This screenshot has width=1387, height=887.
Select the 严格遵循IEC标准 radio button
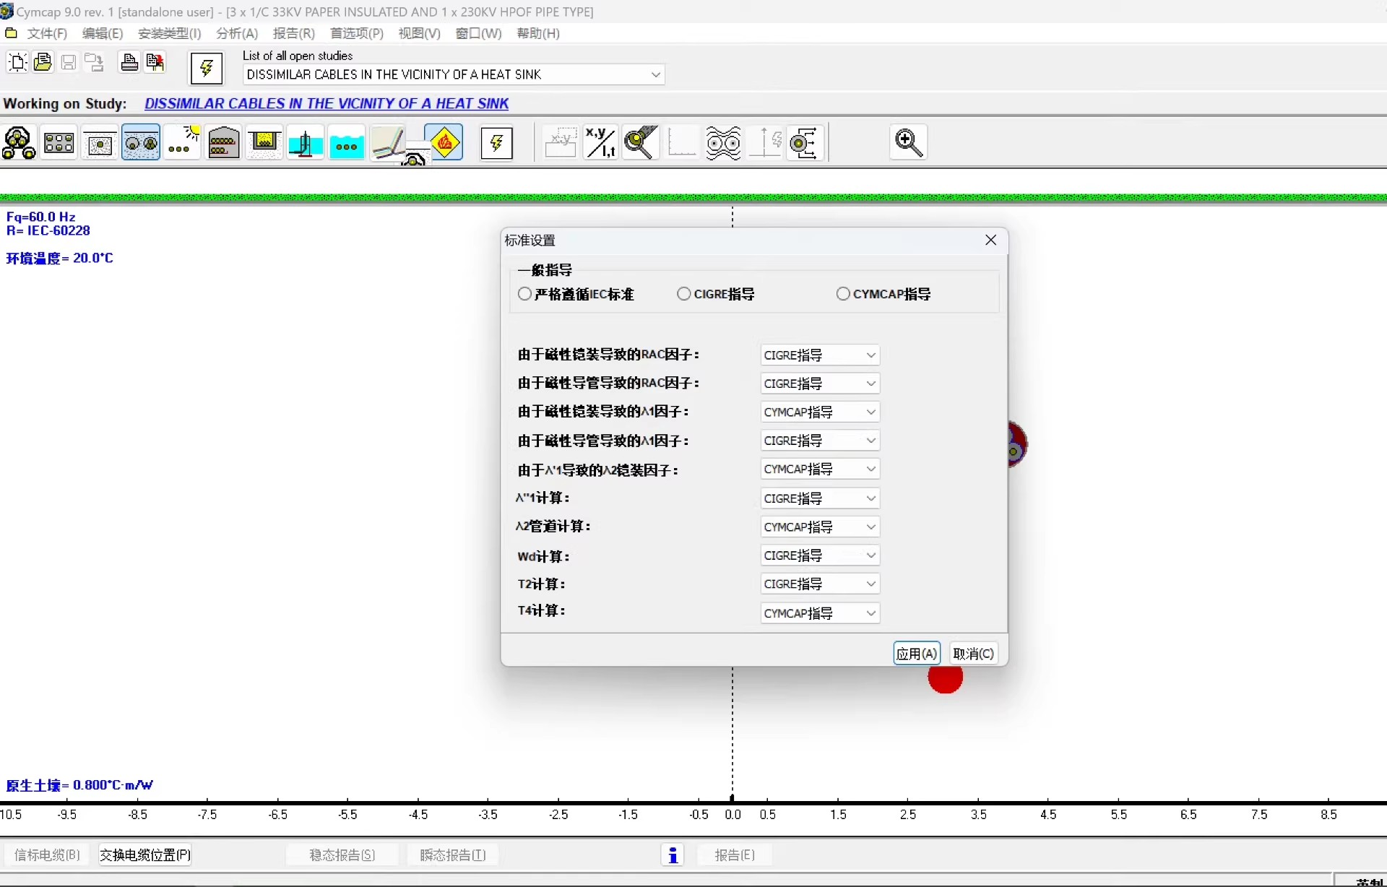pos(525,294)
